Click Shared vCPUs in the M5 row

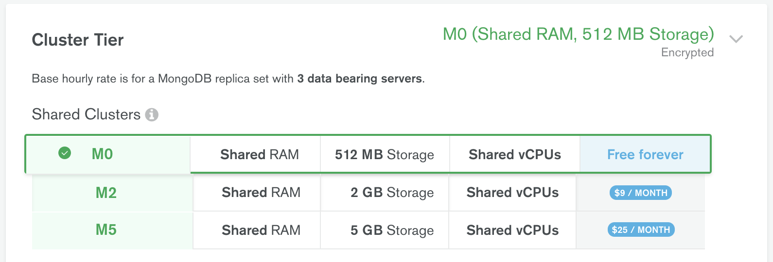(x=512, y=230)
